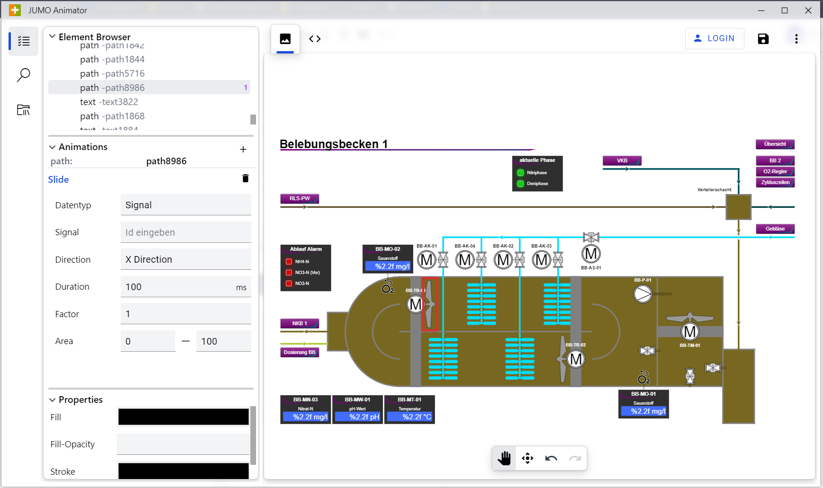823x488 pixels.
Task: Click the Übersicht navigation button
Action: (x=775, y=144)
